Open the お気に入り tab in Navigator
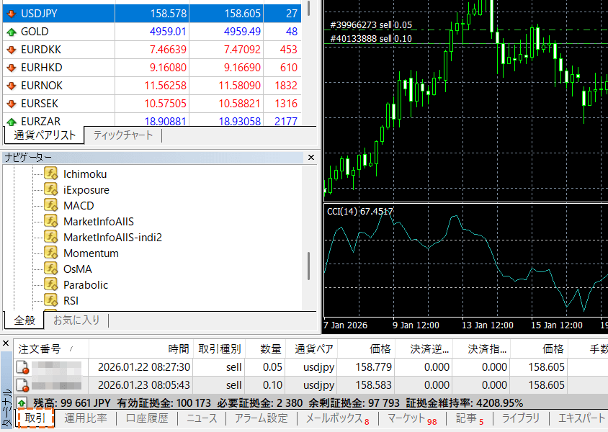Viewport: 608px width, 432px height. 76,320
